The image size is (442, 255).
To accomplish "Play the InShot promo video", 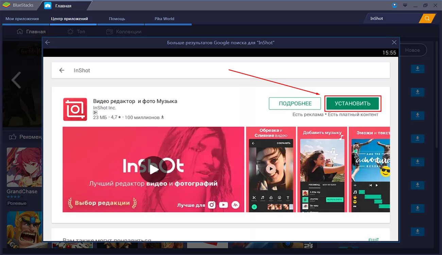I will (x=153, y=169).
